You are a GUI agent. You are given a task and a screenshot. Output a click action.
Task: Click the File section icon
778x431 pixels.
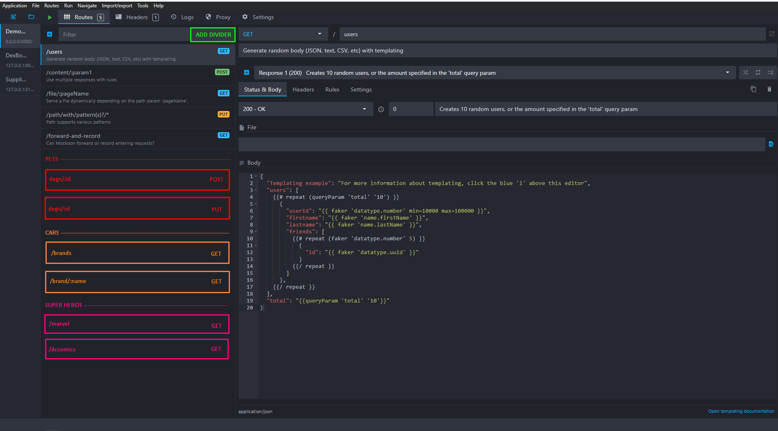pyautogui.click(x=242, y=128)
